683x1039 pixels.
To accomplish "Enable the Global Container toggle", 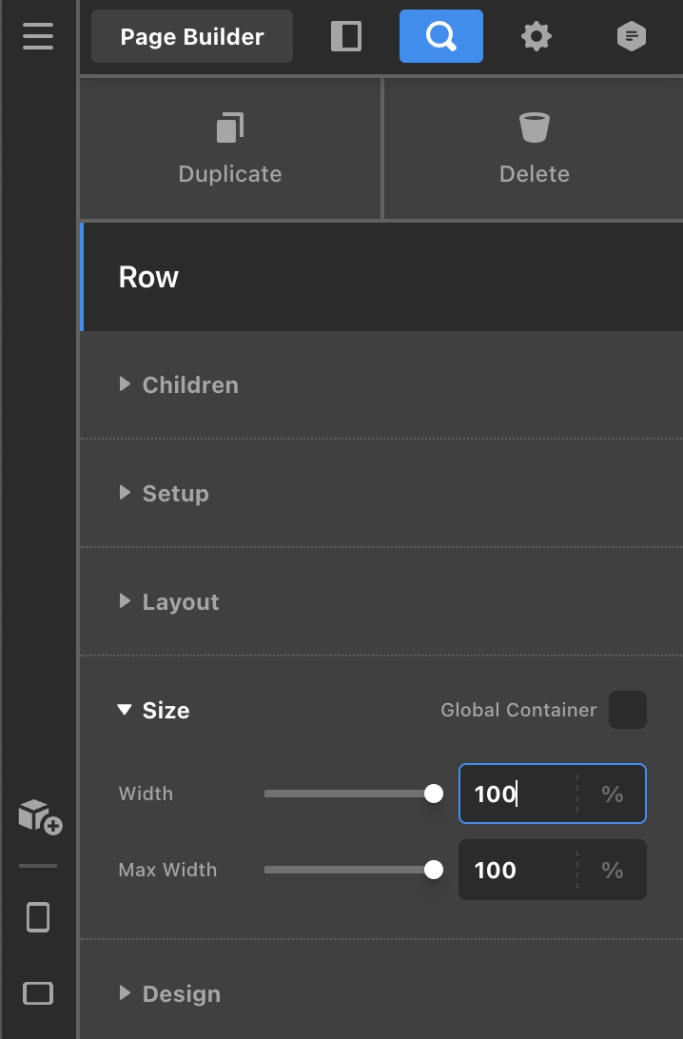I will [x=627, y=710].
